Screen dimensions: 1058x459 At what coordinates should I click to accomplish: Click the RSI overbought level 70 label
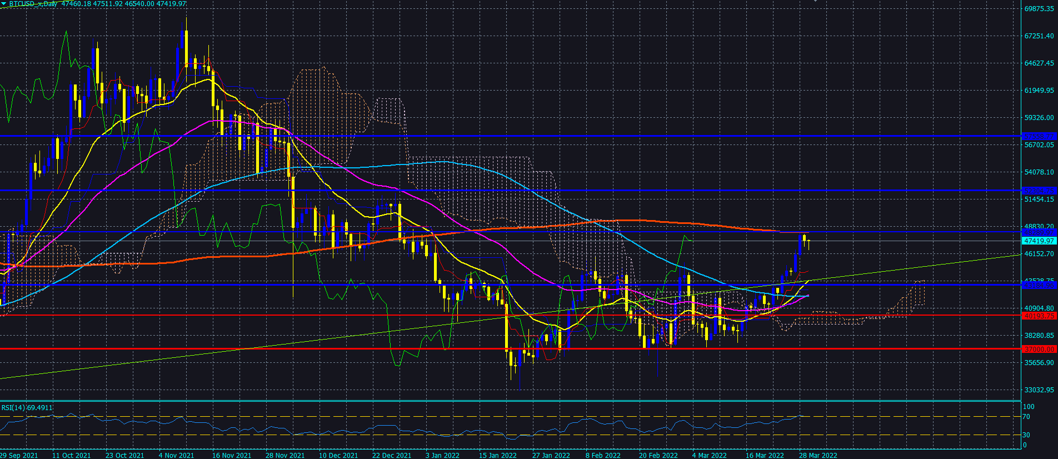1026,417
